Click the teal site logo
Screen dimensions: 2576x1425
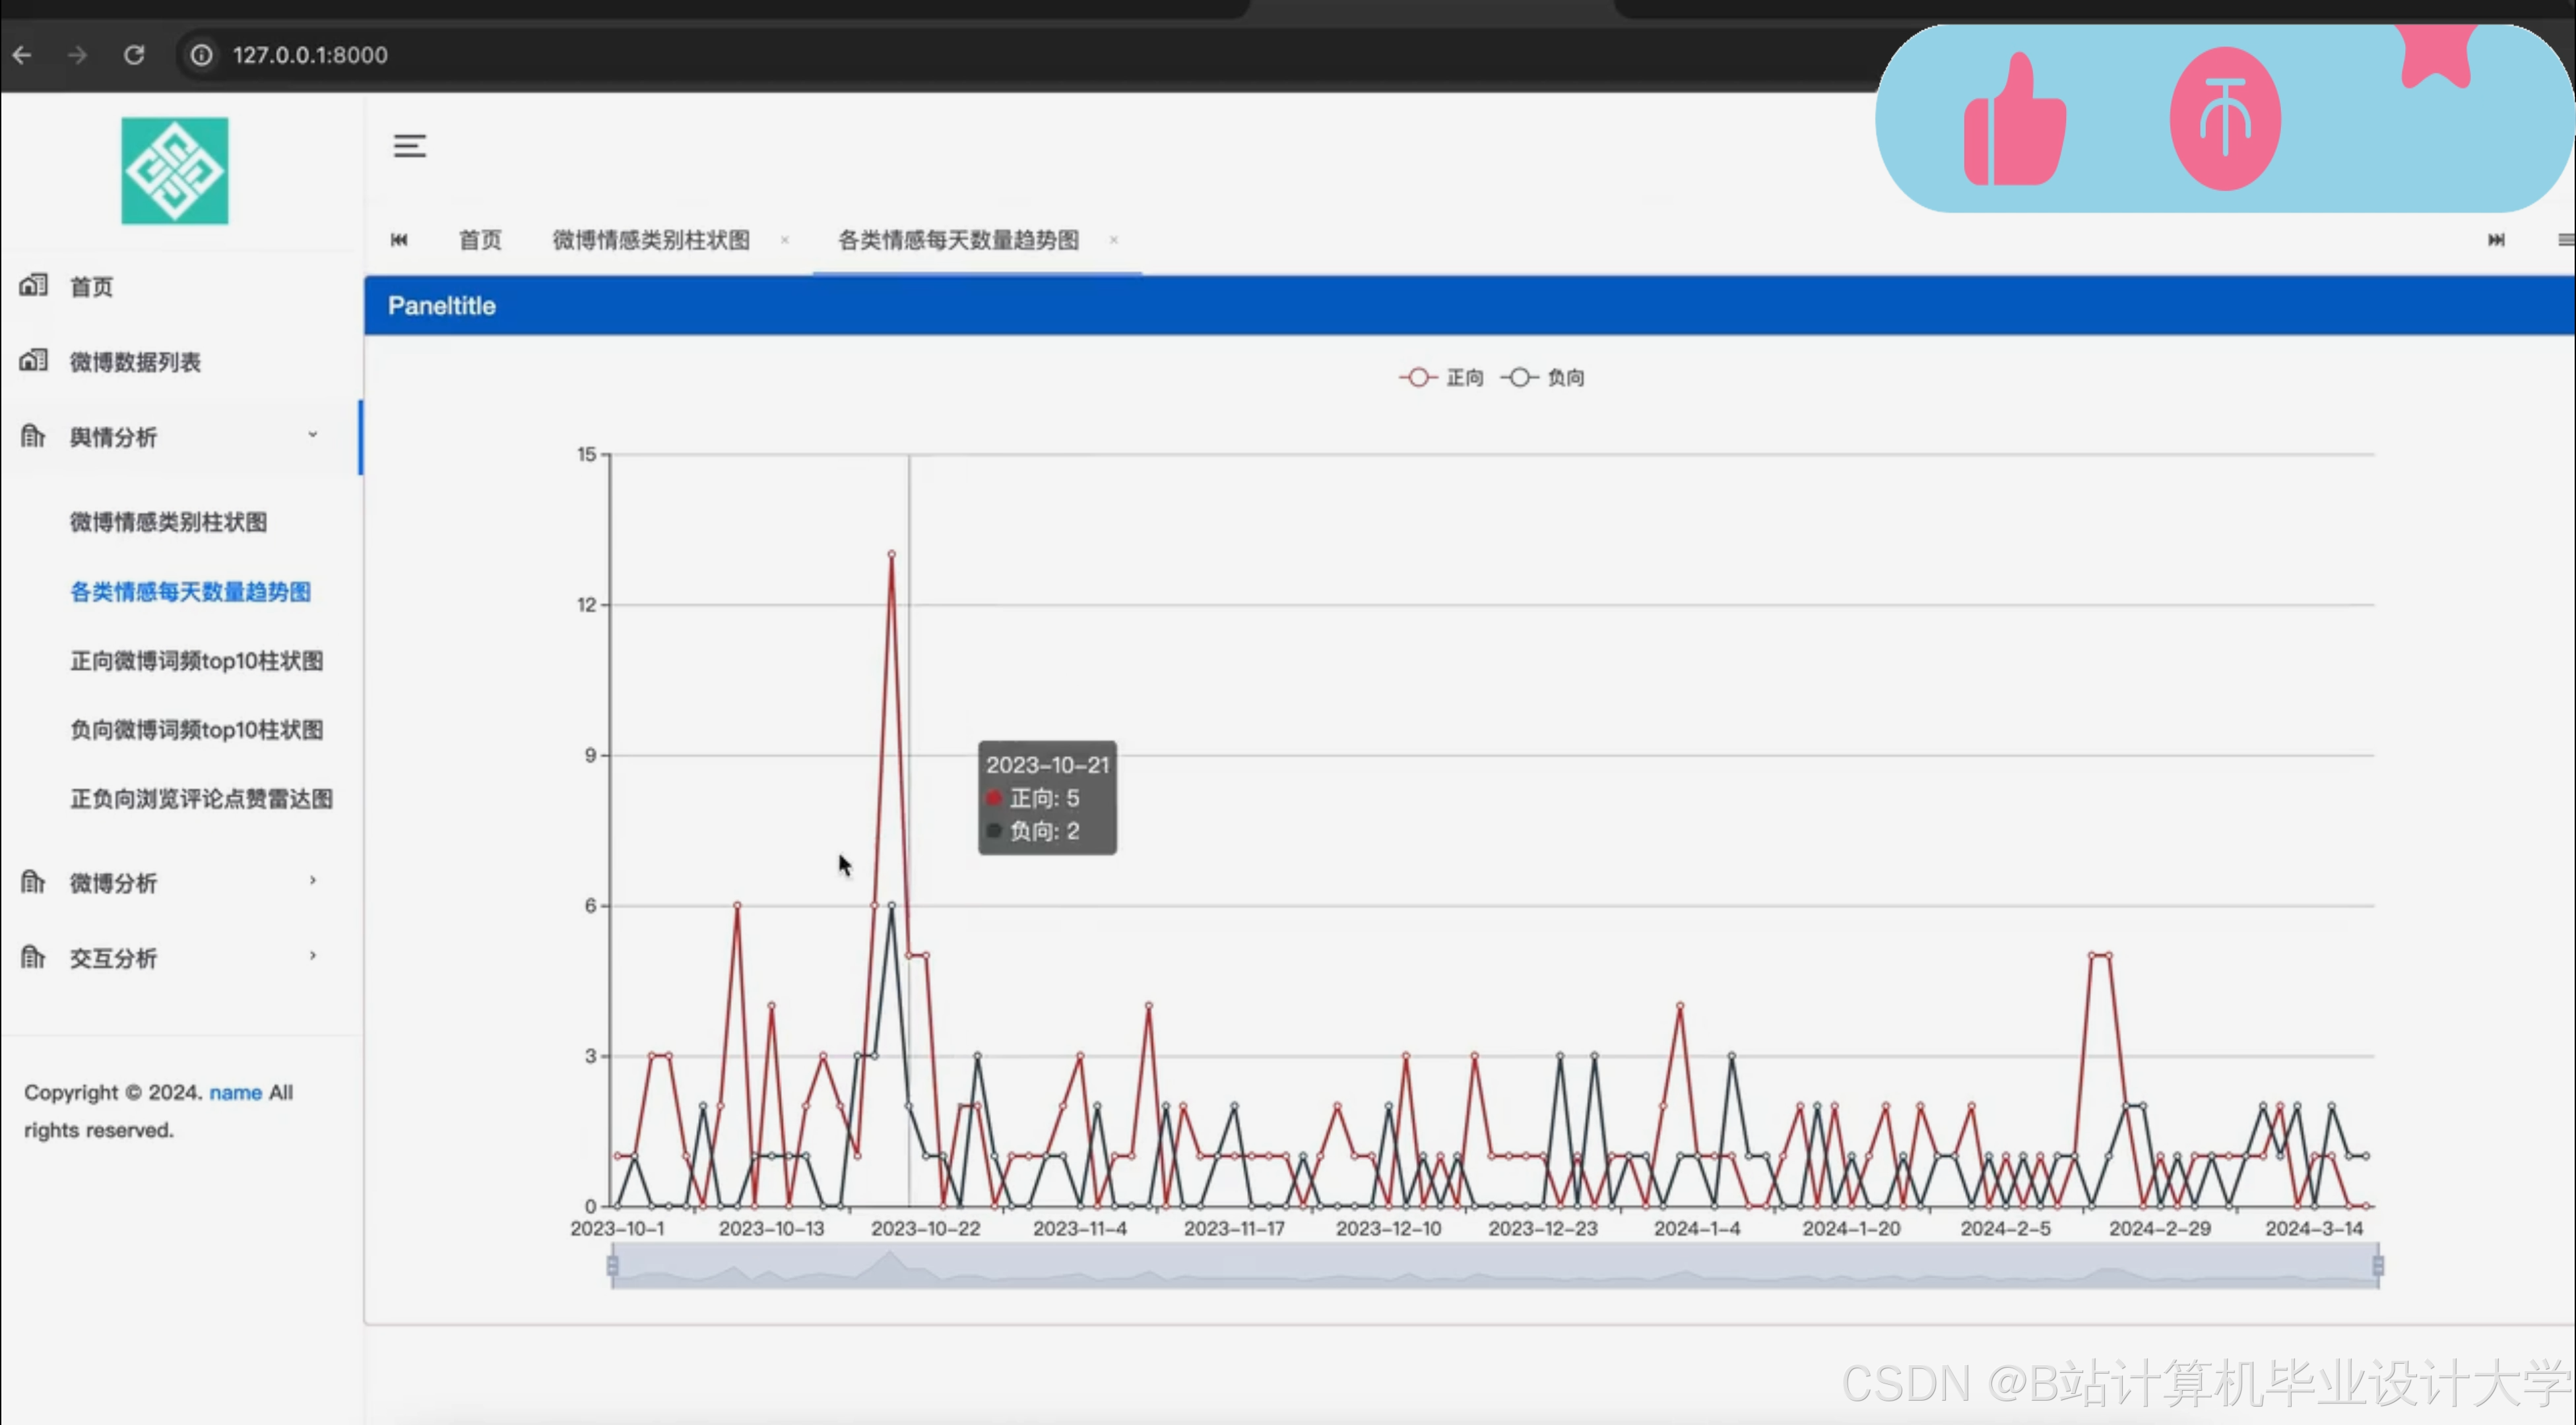point(175,171)
